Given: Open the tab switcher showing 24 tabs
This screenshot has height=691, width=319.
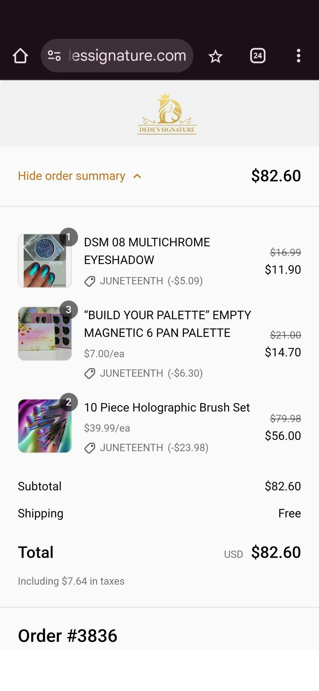Looking at the screenshot, I should coord(258,56).
